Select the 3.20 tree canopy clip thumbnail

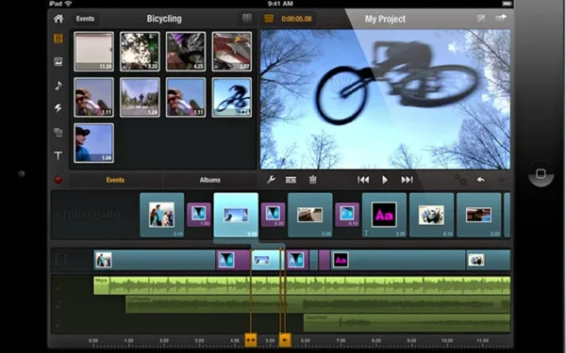(x=140, y=51)
